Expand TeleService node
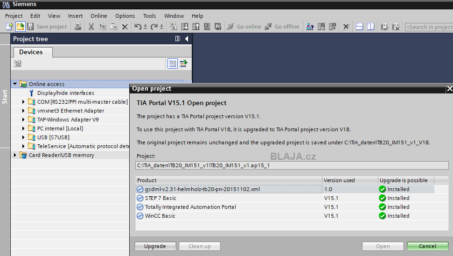 pyautogui.click(x=23, y=146)
